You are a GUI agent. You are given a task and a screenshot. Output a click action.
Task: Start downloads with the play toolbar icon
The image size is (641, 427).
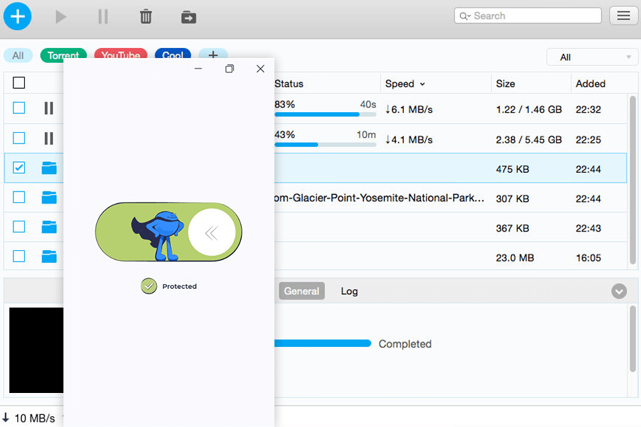click(61, 17)
